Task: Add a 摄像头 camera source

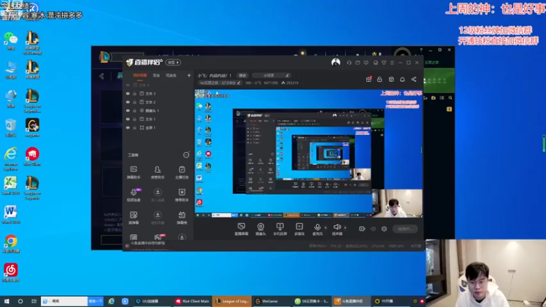Action: (261, 229)
